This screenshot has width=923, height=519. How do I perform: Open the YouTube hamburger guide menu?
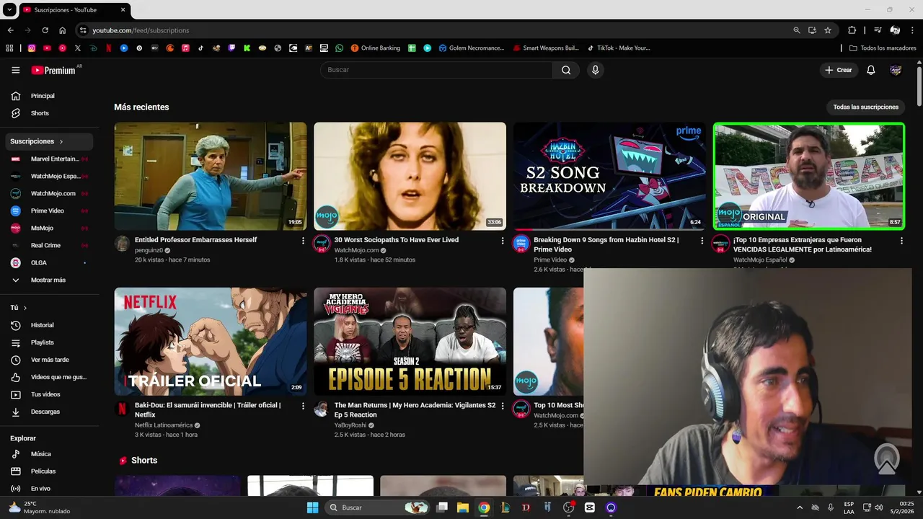(x=16, y=70)
